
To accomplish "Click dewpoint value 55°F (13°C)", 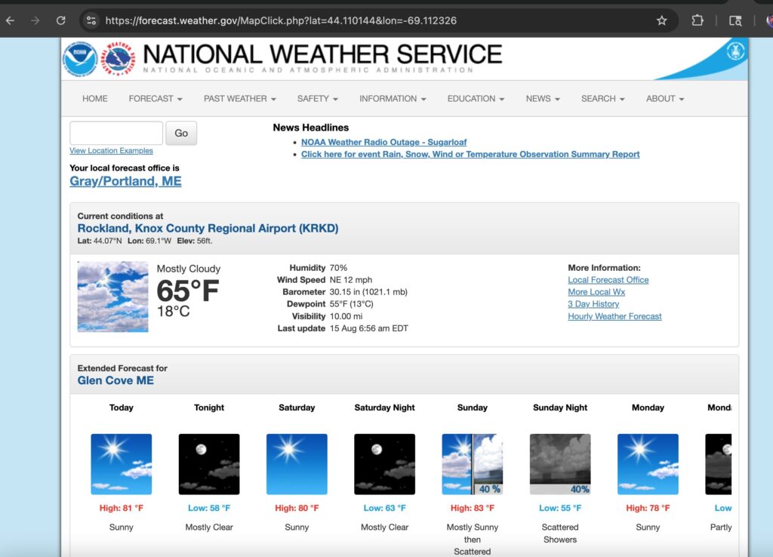I will tap(351, 304).
